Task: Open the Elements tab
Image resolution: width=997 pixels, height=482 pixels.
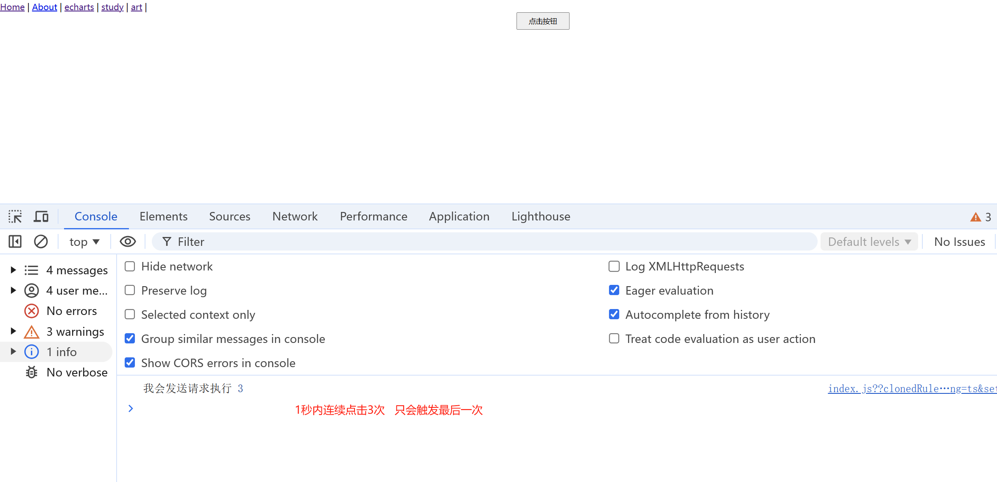Action: coord(163,217)
